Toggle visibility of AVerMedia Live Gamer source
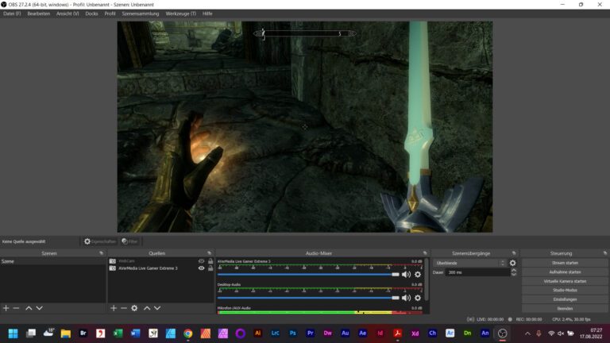This screenshot has width=610, height=343. coord(201,268)
